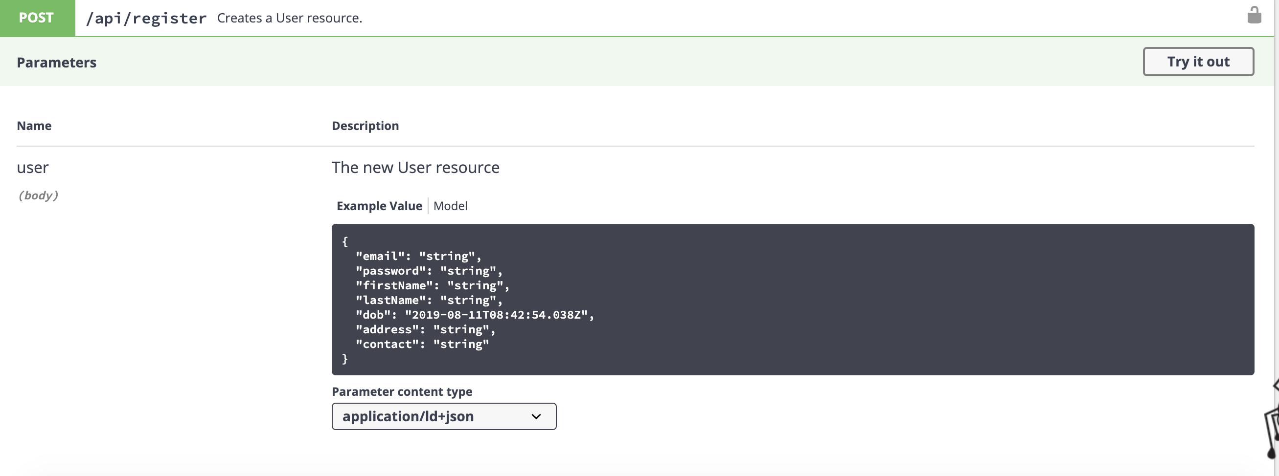Click 'The new User resource' description text
The image size is (1279, 476).
[415, 168]
